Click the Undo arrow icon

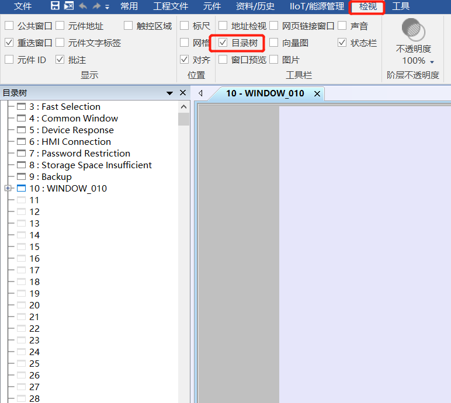[83, 6]
